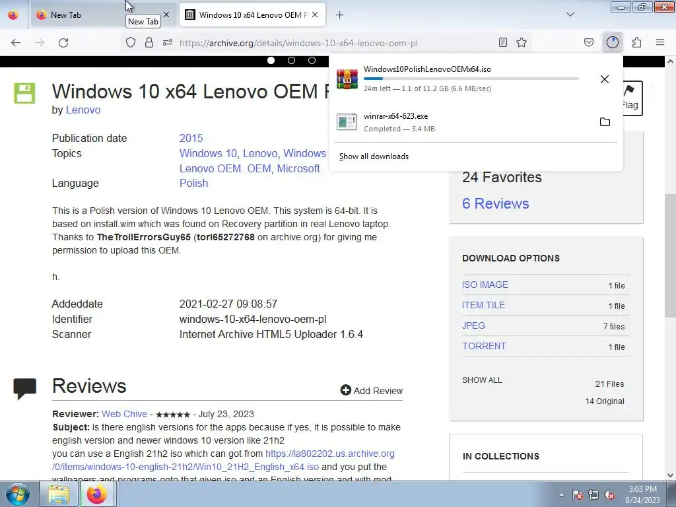Open the Save to Pocket icon
The width and height of the screenshot is (676, 507).
coord(589,42)
